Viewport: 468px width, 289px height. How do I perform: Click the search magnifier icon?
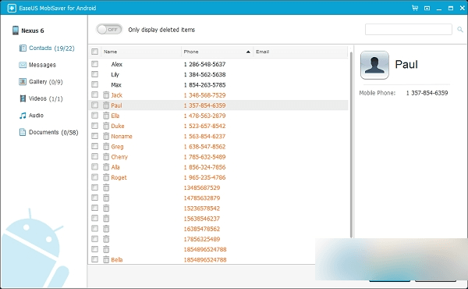click(x=460, y=29)
